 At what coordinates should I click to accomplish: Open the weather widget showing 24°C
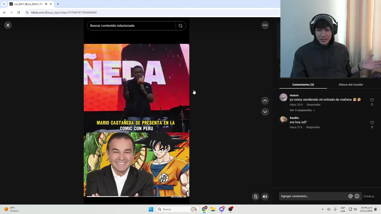point(11,209)
